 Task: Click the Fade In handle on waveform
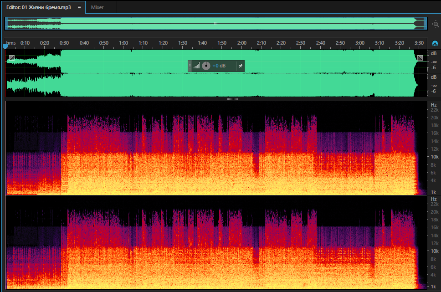[11, 58]
